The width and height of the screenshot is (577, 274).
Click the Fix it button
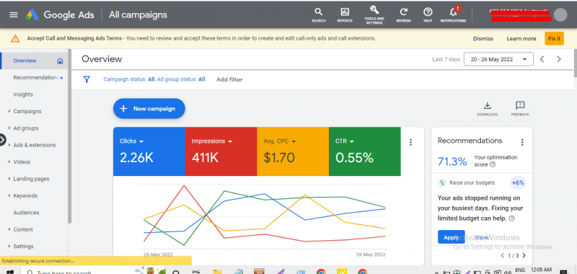coord(554,39)
